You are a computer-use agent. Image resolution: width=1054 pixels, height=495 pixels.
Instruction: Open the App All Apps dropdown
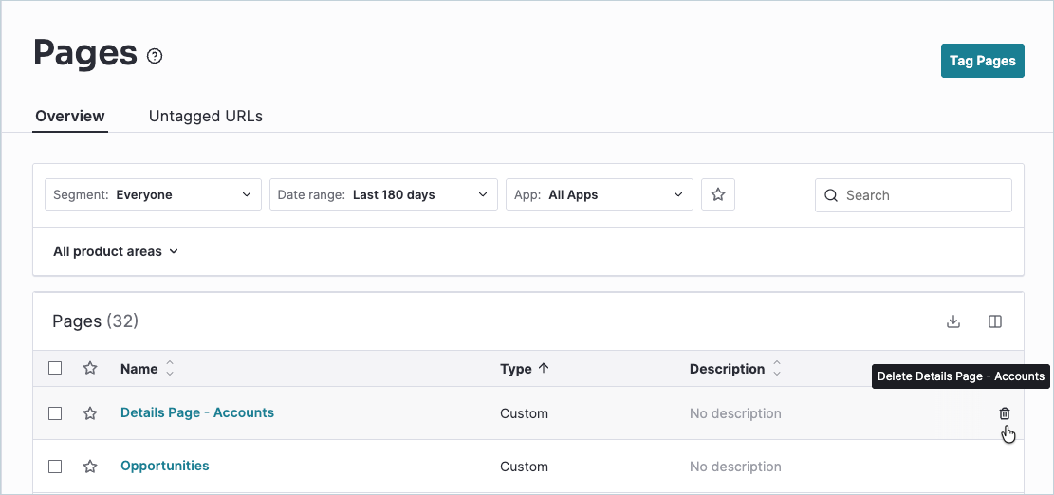(x=600, y=194)
